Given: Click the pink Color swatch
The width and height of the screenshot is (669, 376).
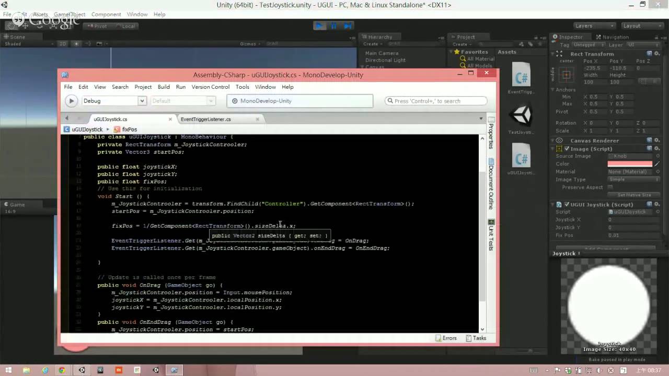Looking at the screenshot, I should [x=630, y=164].
